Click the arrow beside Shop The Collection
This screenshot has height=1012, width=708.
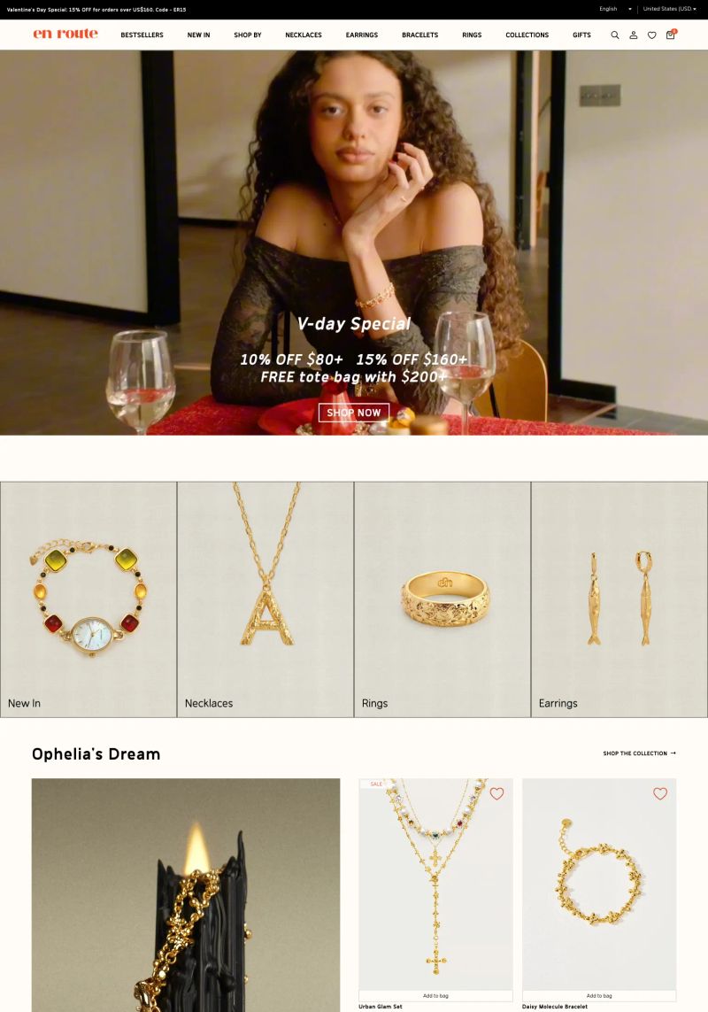click(673, 753)
